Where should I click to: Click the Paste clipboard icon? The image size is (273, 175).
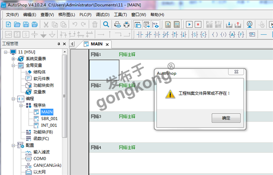point(63,24)
